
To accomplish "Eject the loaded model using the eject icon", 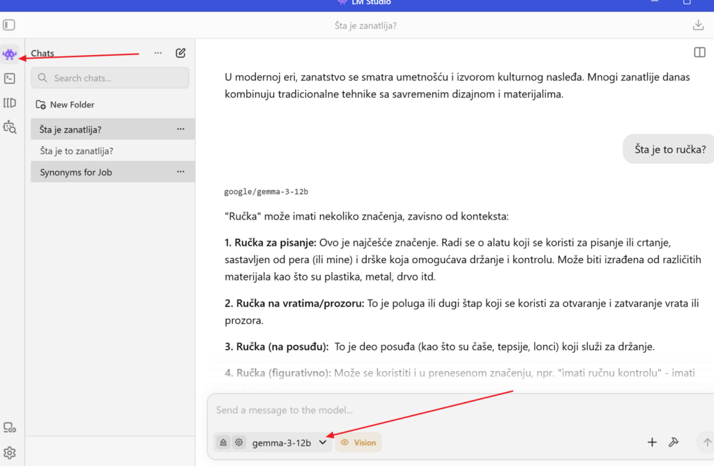I will 223,442.
